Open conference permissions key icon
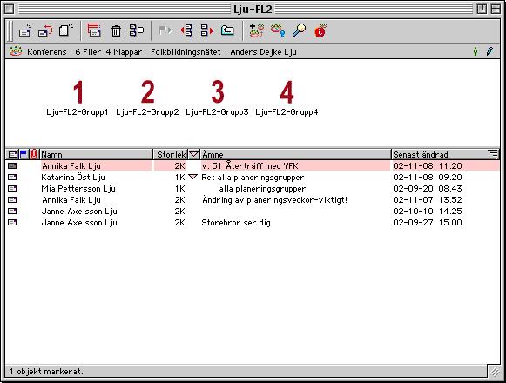The image size is (506, 383). click(x=278, y=30)
